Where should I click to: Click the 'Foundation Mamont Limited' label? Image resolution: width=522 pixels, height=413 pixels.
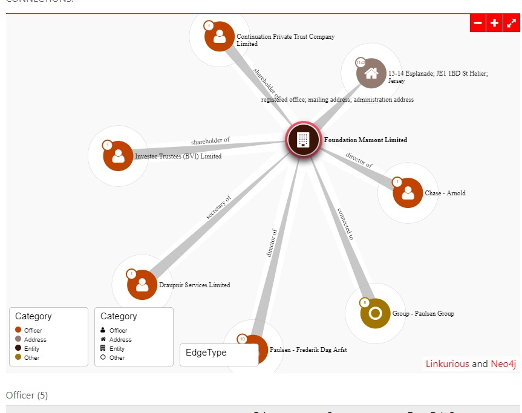click(365, 140)
